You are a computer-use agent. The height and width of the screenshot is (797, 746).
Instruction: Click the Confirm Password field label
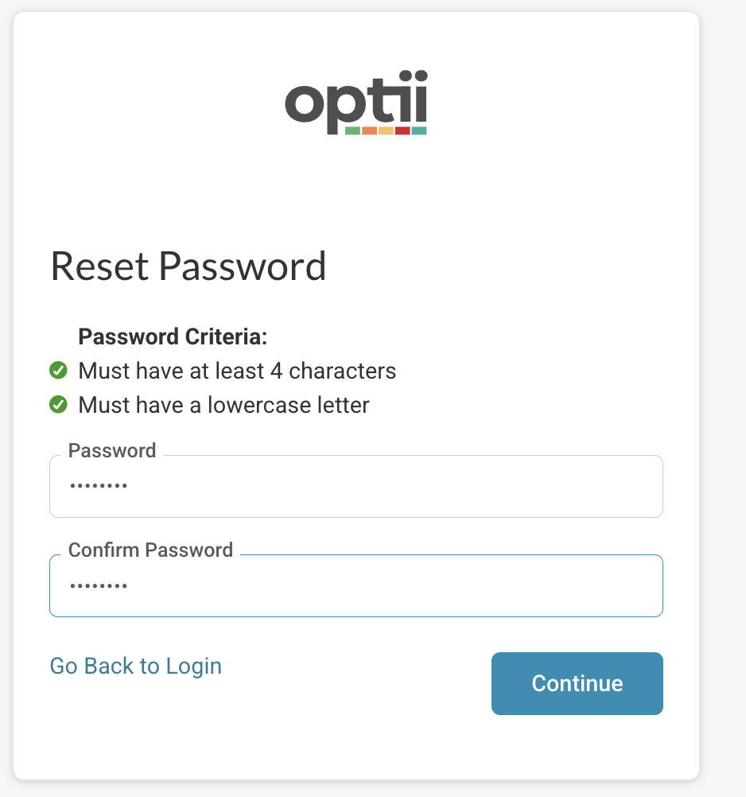click(x=150, y=550)
